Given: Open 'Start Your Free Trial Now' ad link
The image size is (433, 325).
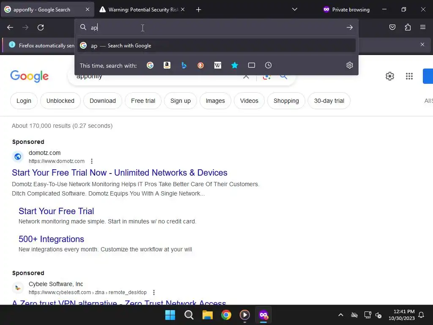Looking at the screenshot, I should pos(120,173).
